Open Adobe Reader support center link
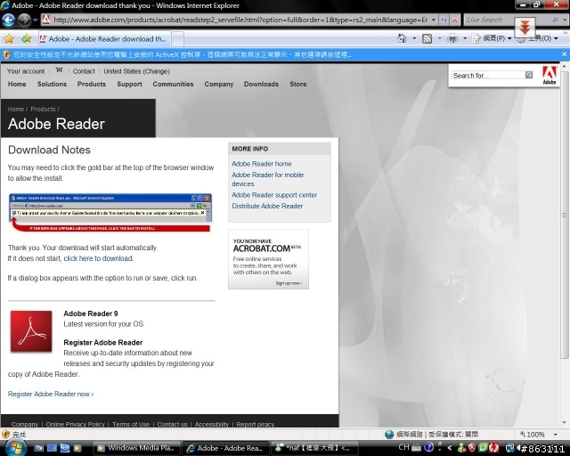 click(274, 195)
